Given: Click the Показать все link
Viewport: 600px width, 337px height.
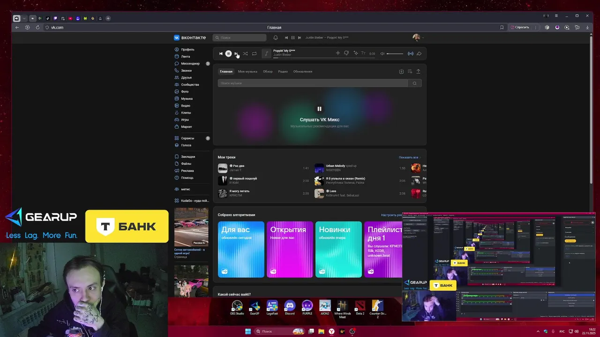Looking at the screenshot, I should coord(409,157).
